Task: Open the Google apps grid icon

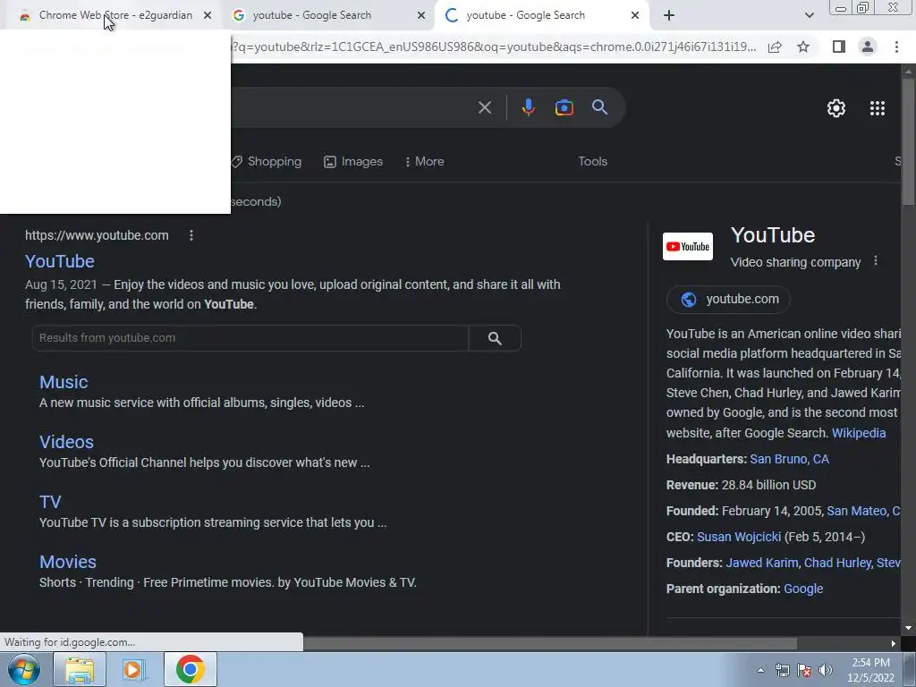Action: click(877, 108)
